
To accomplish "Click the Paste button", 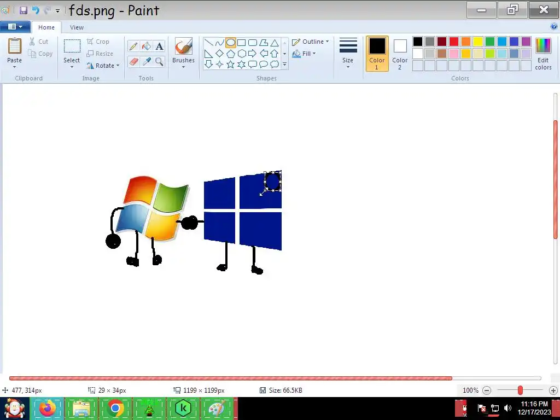I will click(x=15, y=50).
